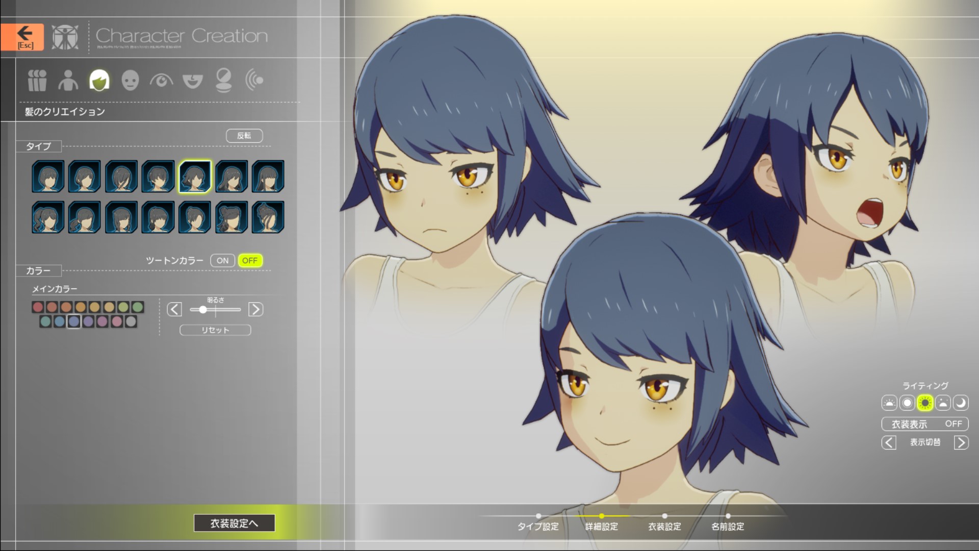Viewport: 979px width, 551px height.
Task: Pick the hair-over-face crossed bangs hairstyle
Action: tap(121, 177)
